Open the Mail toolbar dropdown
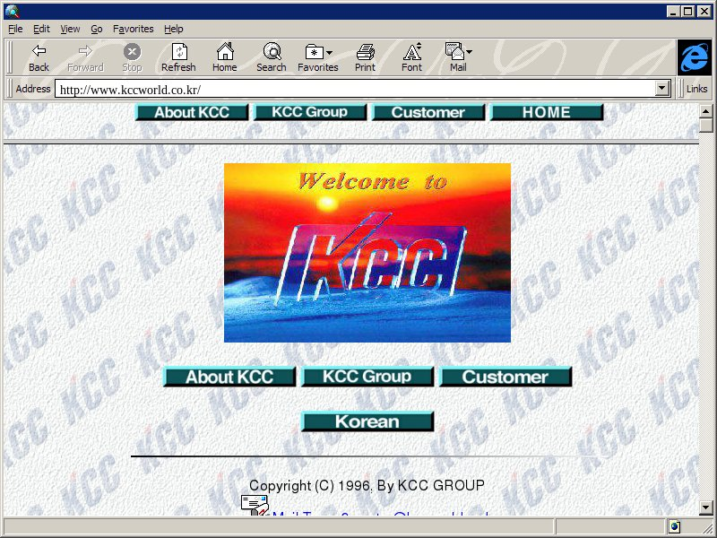This screenshot has width=717, height=538. [x=469, y=52]
